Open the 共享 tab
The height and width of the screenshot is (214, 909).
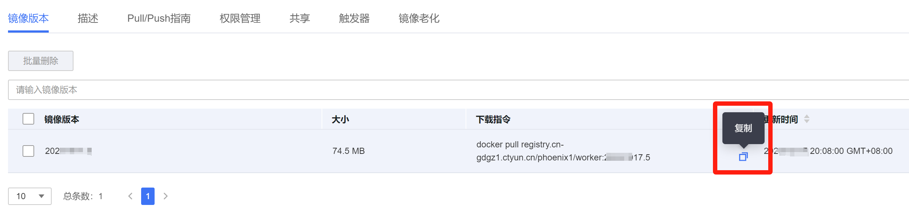pyautogui.click(x=300, y=18)
